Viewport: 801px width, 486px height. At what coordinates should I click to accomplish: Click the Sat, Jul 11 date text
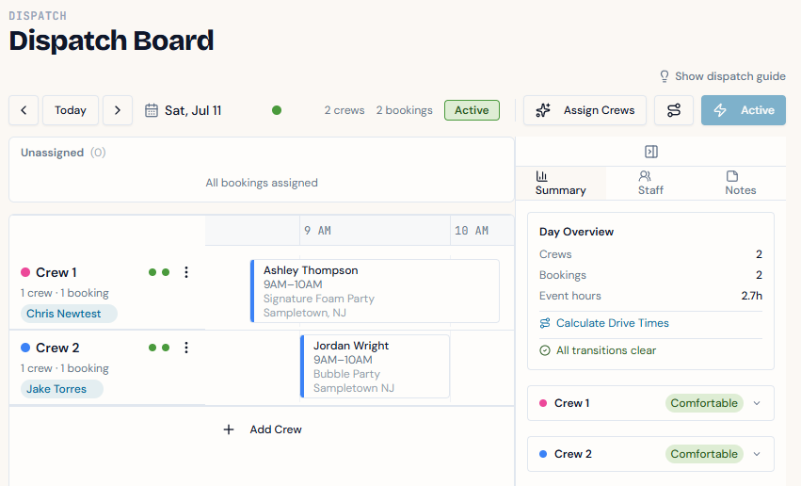pyautogui.click(x=193, y=110)
